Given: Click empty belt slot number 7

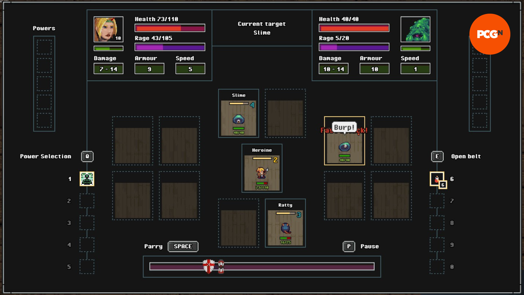Looking at the screenshot, I should click(437, 201).
